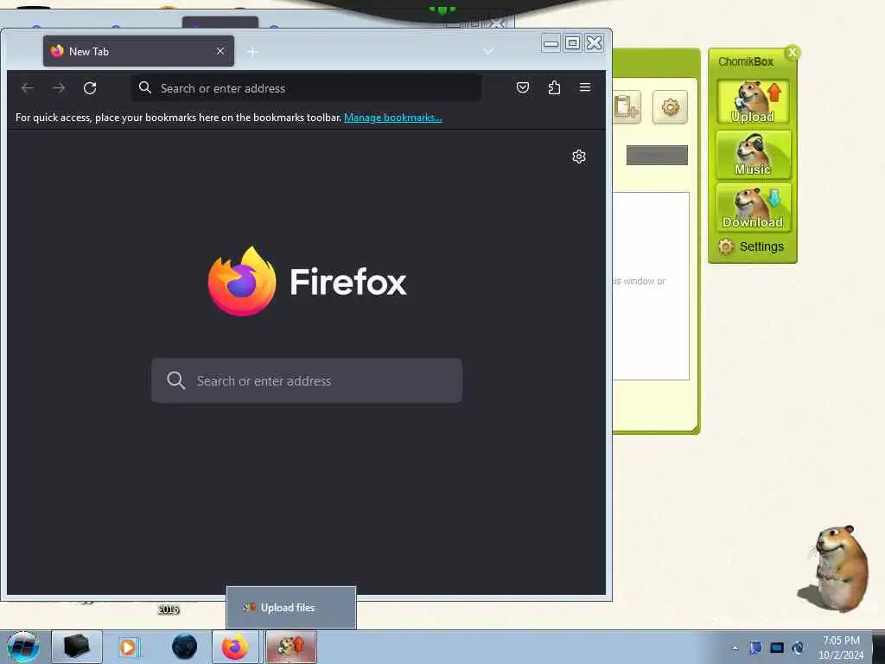Close the ChomikBox widget with X
Image resolution: width=885 pixels, height=664 pixels.
[793, 53]
